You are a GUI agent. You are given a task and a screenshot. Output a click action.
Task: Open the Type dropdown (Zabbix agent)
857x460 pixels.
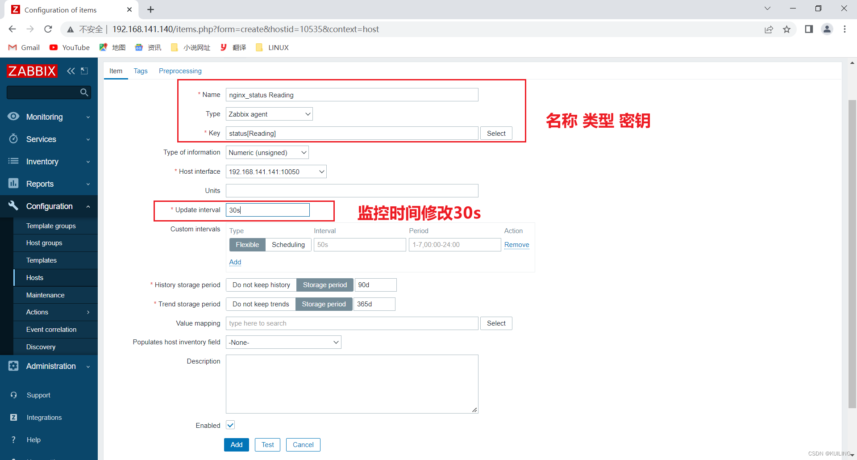tap(269, 114)
